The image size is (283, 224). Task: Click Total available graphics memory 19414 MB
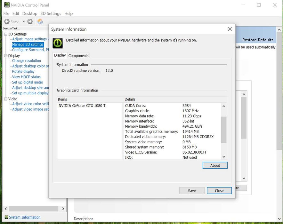[190, 132]
